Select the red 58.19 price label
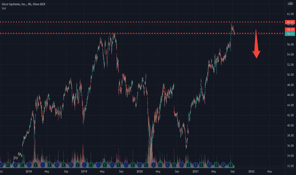 click(x=290, y=30)
